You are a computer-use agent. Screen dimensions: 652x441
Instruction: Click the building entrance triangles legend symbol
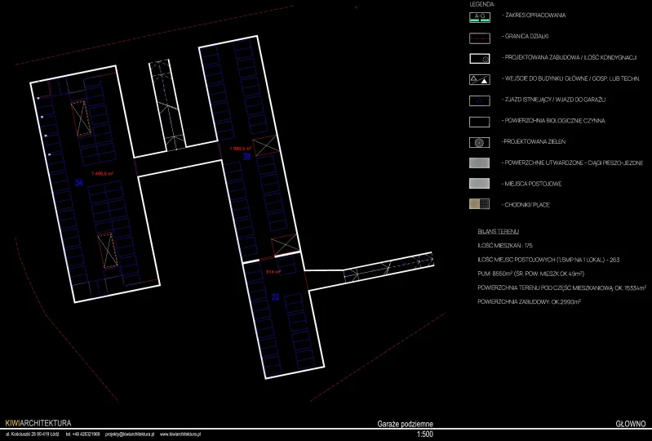pos(479,79)
